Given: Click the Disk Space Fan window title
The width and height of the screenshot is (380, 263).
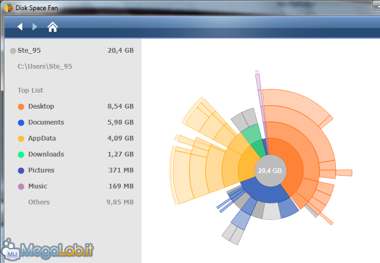Looking at the screenshot, I should coord(37,8).
